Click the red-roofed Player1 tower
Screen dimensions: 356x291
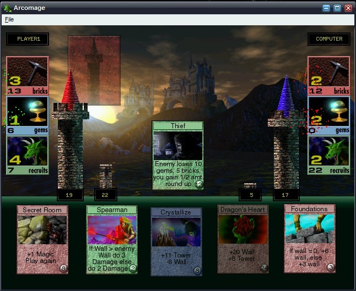pos(70,129)
